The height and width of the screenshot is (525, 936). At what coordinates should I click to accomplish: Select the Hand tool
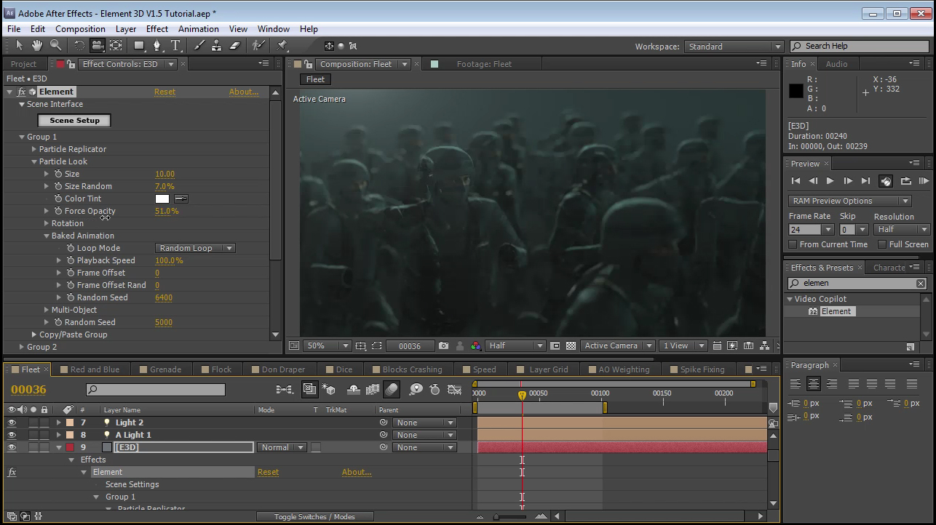click(x=36, y=46)
